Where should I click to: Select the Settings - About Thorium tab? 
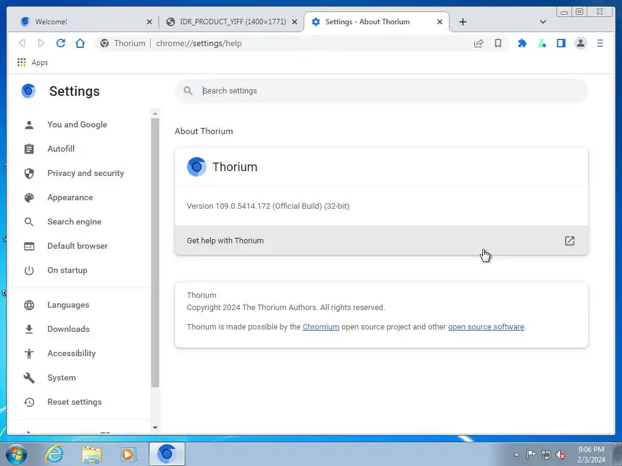pyautogui.click(x=377, y=22)
